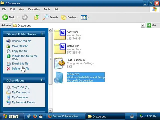The image size is (160, 120).
Task: Click the 11:35 PM clock
Action: [x=151, y=116]
